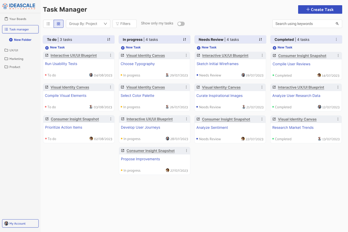Open options for Select Color Palette card
This screenshot has width=348, height=232.
pyautogui.click(x=186, y=87)
